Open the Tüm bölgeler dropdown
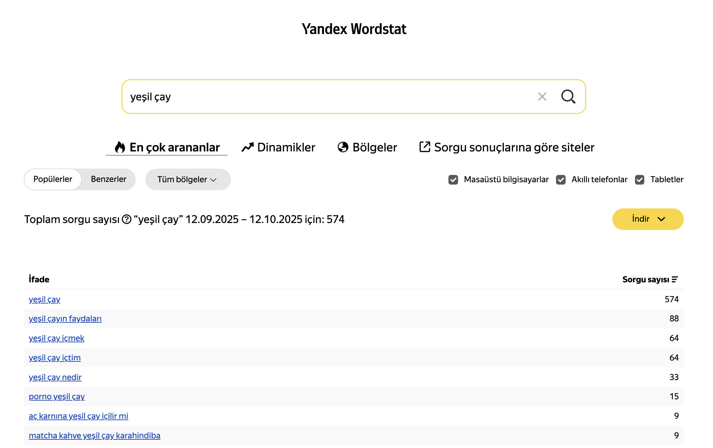Screen dimensions: 713x448 188,180
